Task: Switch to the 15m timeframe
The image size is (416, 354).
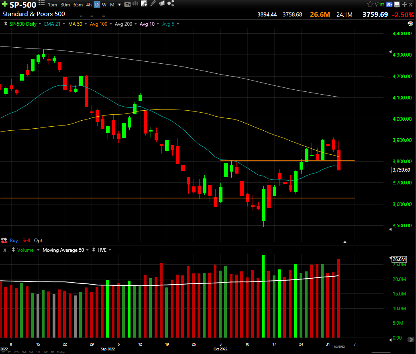Action: tap(52, 5)
